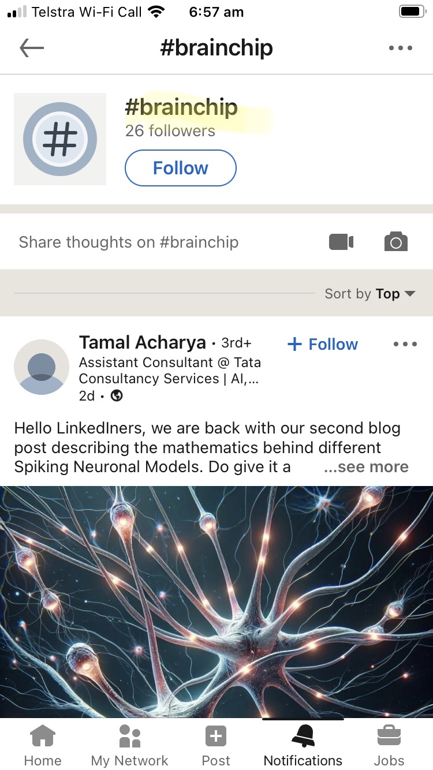The height and width of the screenshot is (770, 433).
Task: Open Tamal Acharya's name link
Action: pos(143,342)
